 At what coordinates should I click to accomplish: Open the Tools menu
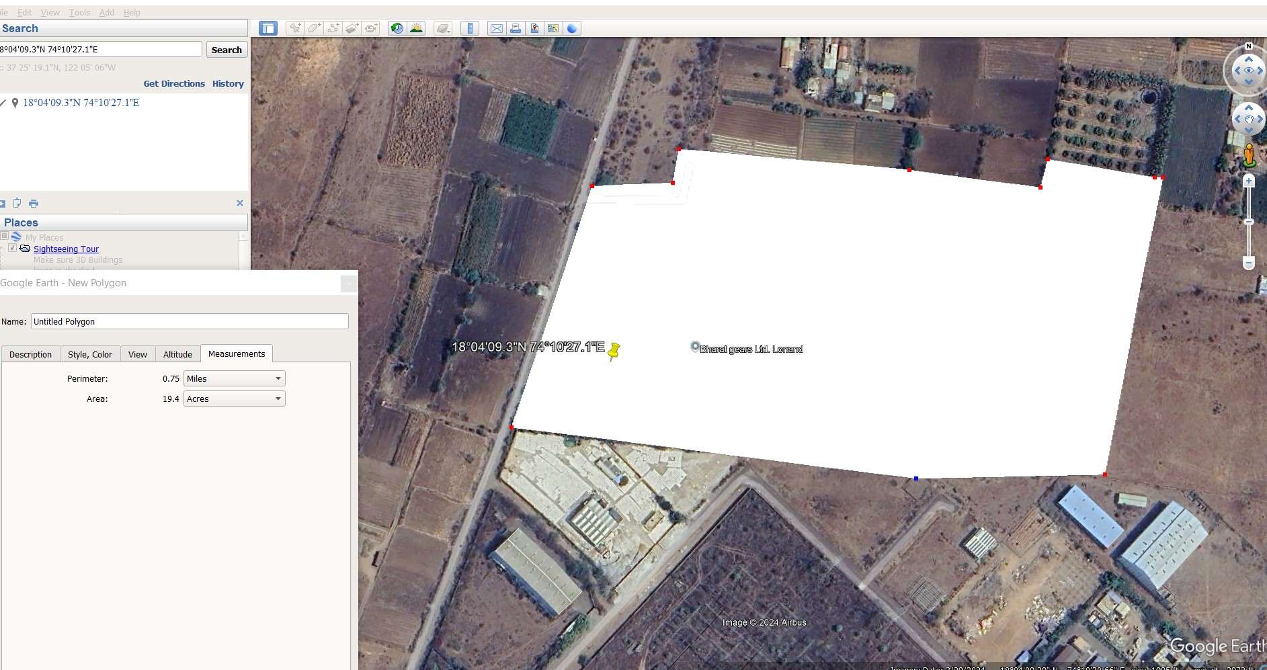pyautogui.click(x=79, y=12)
